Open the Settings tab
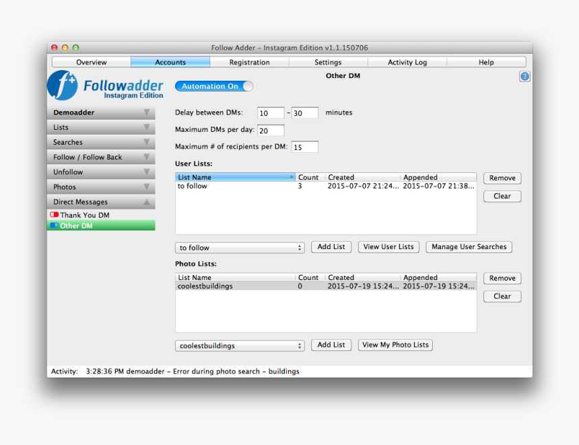Screen dimensions: 579x445 coord(328,62)
